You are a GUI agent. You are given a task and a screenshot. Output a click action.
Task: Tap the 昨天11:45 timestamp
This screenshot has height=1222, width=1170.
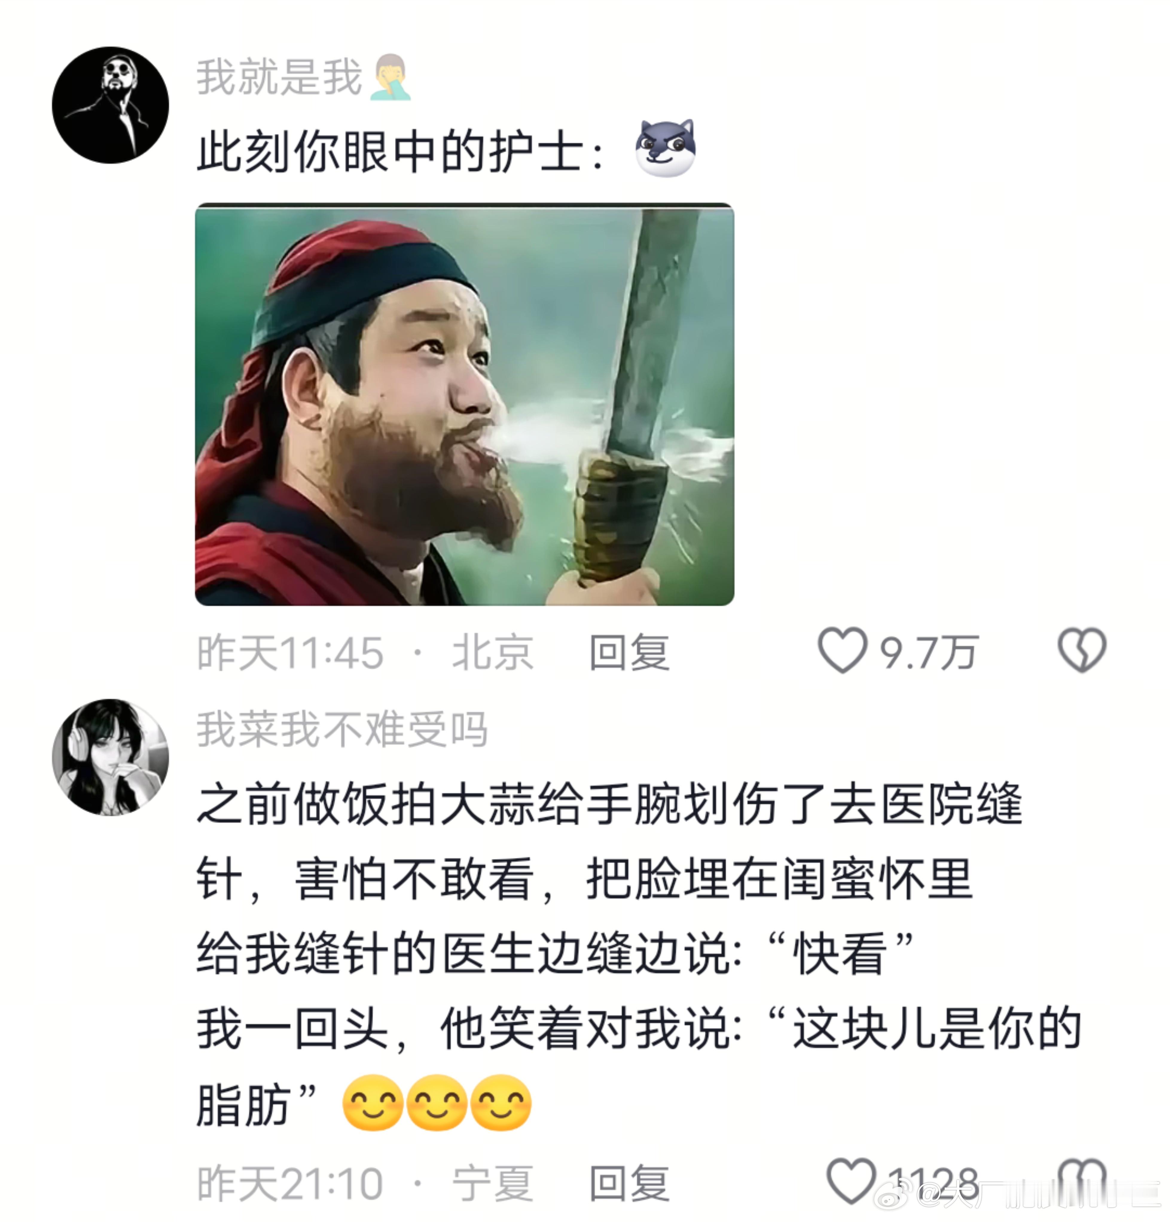tap(290, 652)
